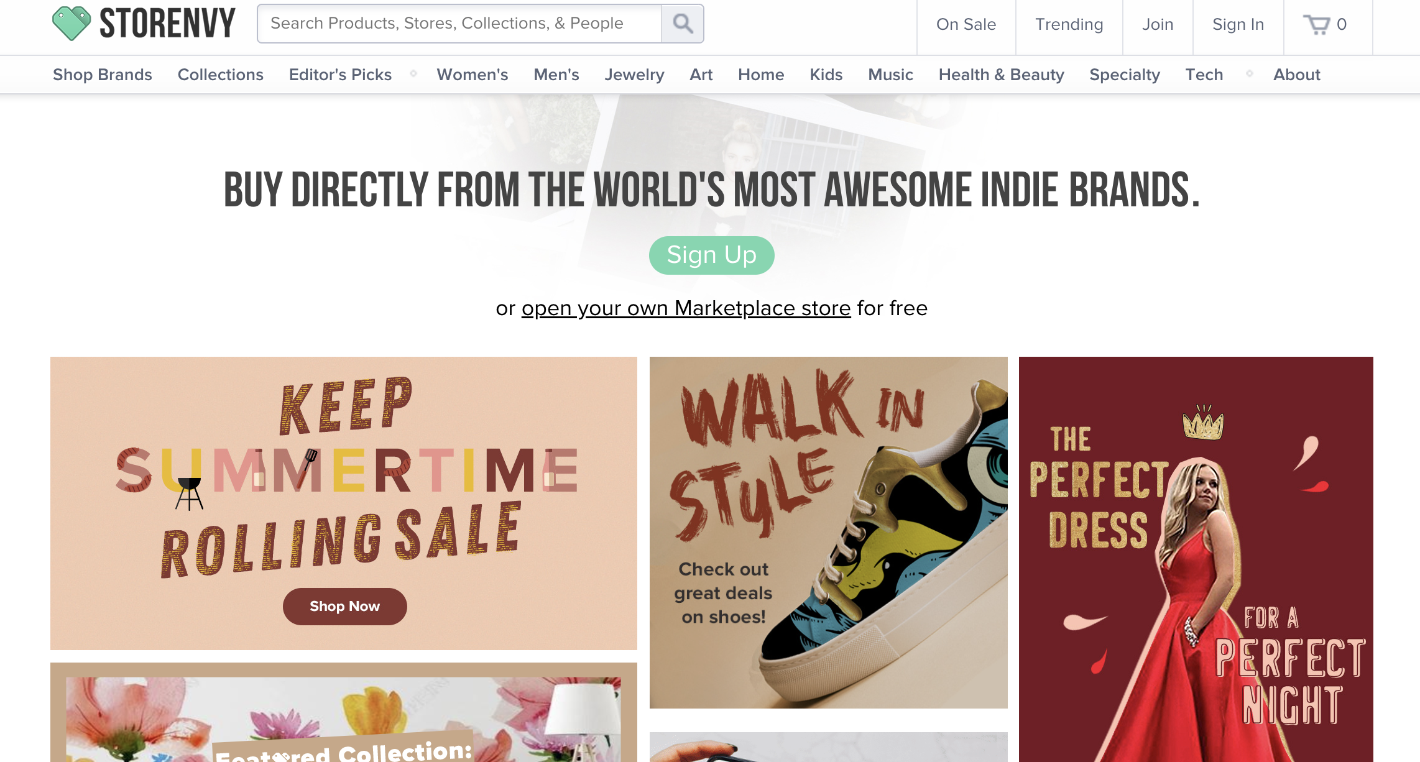Type in the search products field
The width and height of the screenshot is (1420, 762).
[x=459, y=24]
